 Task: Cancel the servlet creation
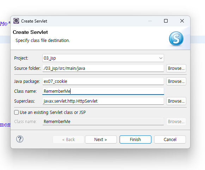[x=170, y=140]
